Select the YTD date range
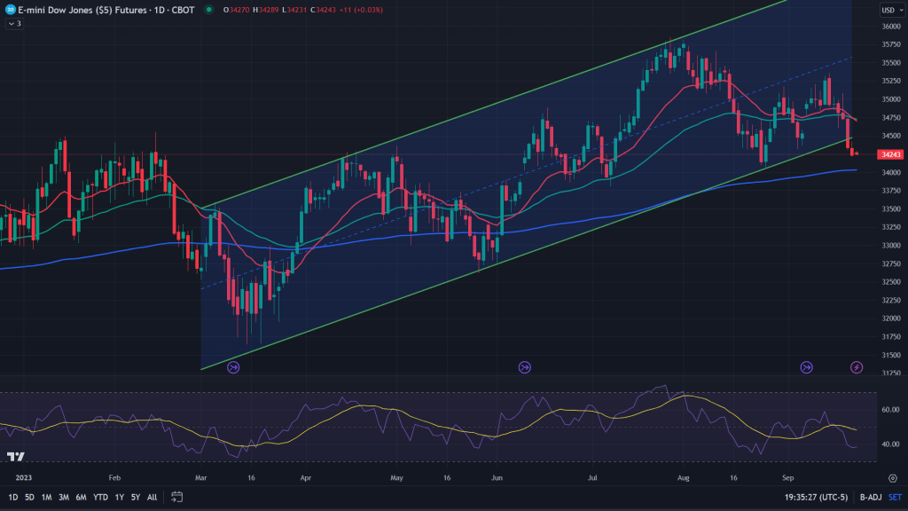908x511 pixels. click(x=98, y=497)
